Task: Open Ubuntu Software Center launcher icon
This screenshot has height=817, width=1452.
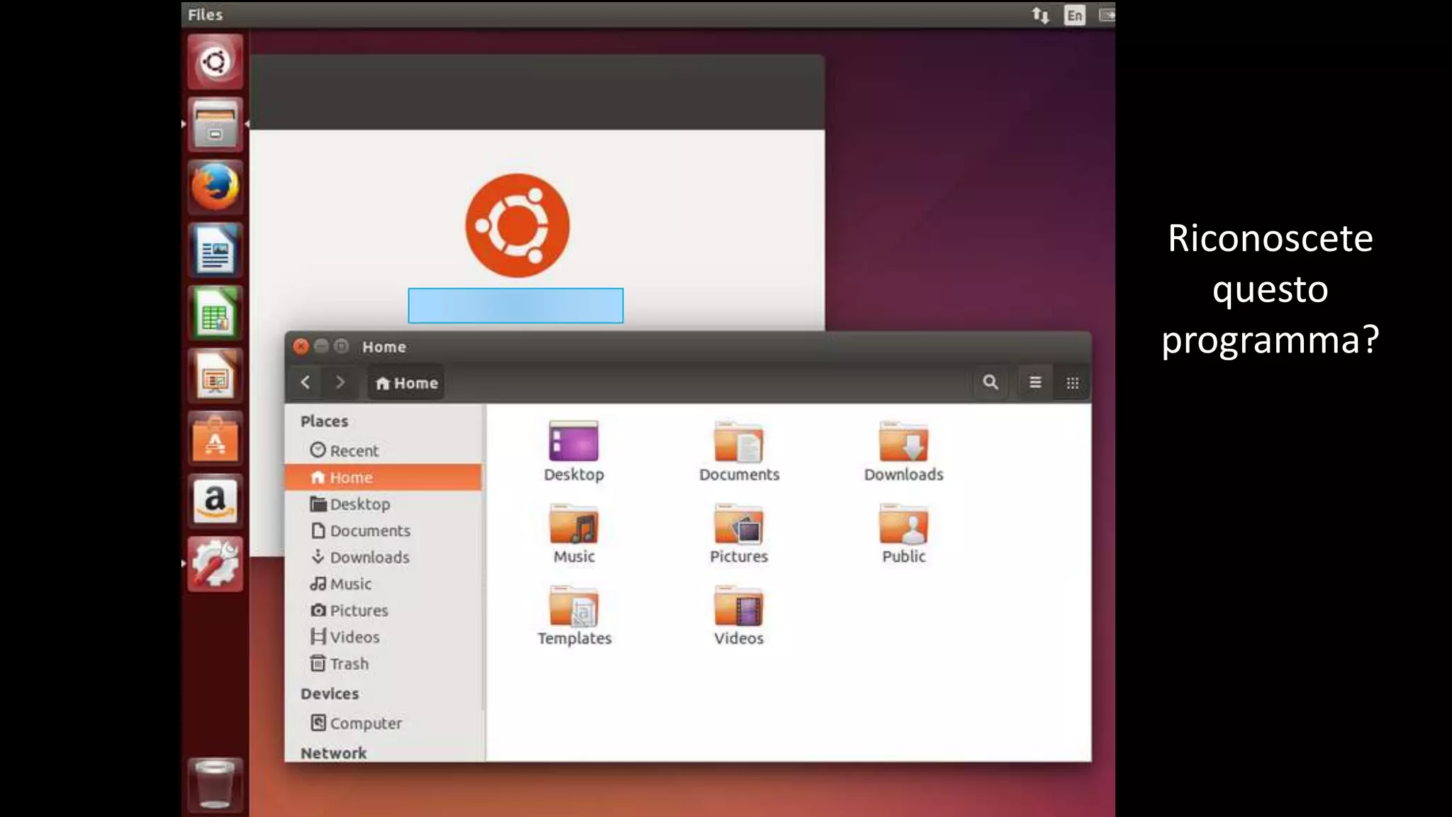Action: (215, 439)
